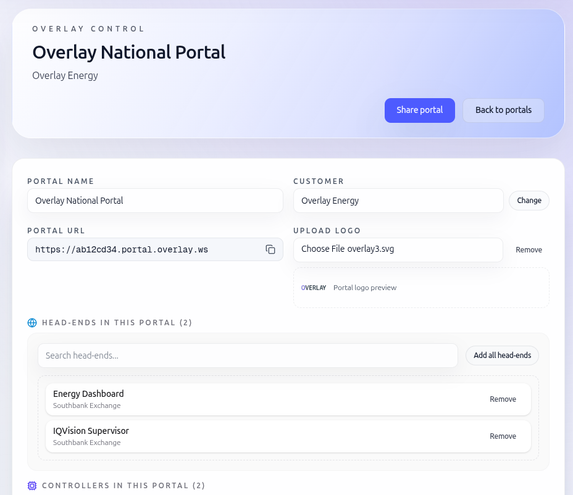Viewport: 573px width, 495px height.
Task: Remove the uploaded overlay3.svg logo
Action: pos(529,250)
